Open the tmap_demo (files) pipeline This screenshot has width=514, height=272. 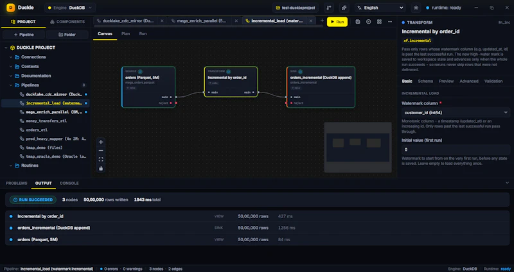(x=45, y=148)
